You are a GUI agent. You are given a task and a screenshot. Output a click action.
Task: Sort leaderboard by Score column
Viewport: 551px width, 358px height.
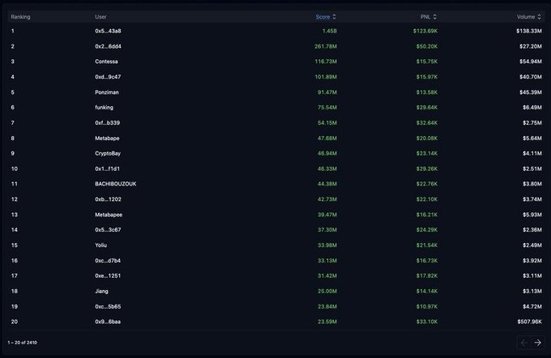tap(326, 17)
